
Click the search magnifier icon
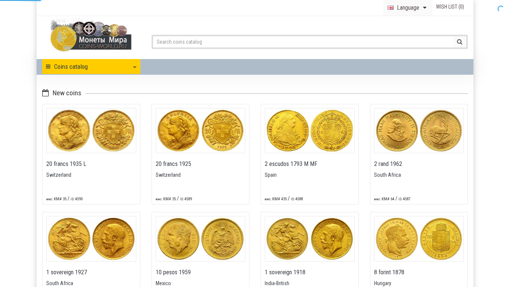(x=460, y=42)
